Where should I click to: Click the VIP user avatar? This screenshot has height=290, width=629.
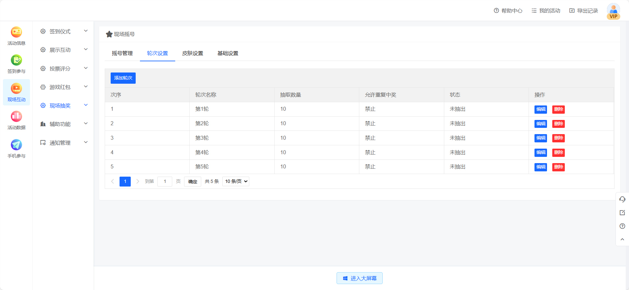coord(613,11)
